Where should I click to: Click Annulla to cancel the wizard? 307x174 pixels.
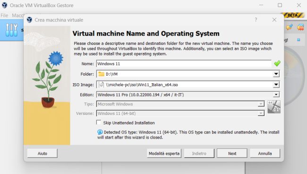tap(265, 153)
